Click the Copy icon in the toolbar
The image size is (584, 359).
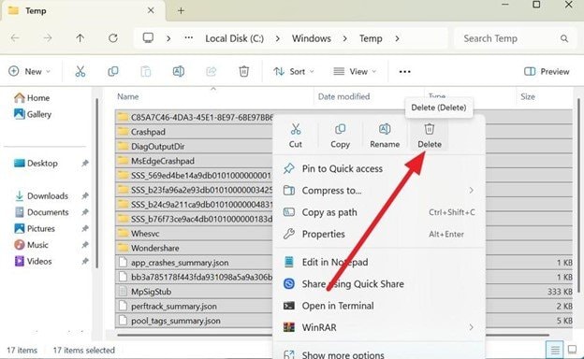113,71
